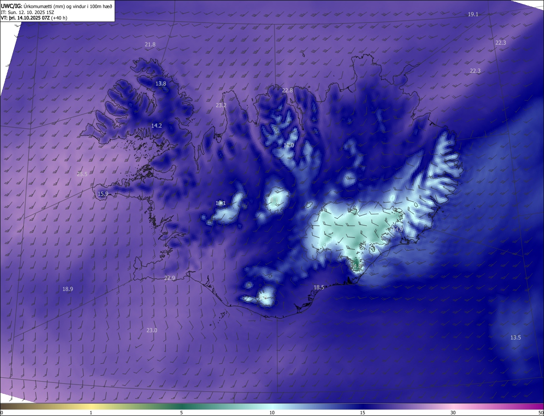
Task: Click the 19.1 value on the map
Action: coord(473,14)
